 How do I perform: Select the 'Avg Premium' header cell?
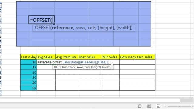pyautogui.click(x=67, y=57)
